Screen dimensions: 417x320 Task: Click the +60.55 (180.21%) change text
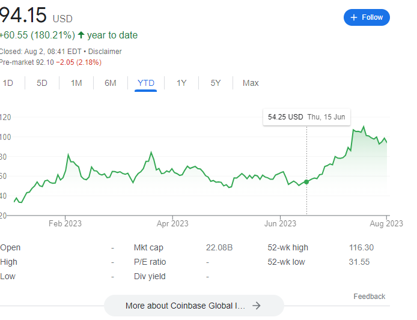(x=37, y=35)
